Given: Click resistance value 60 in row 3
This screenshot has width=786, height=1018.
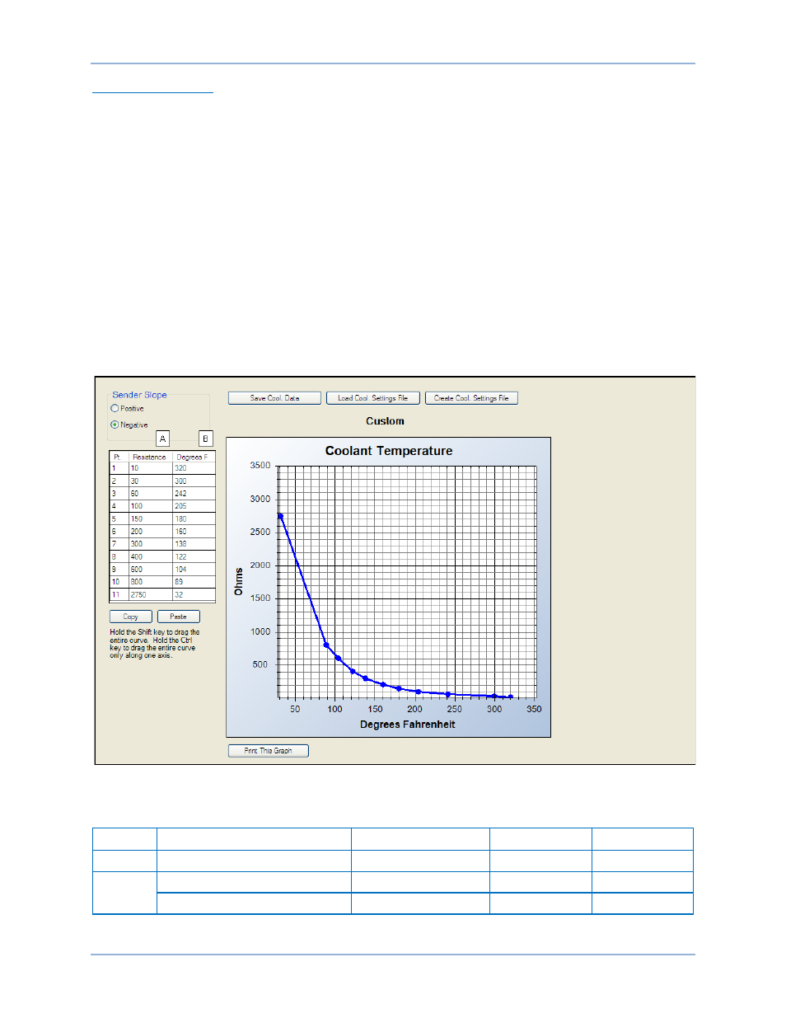Looking at the screenshot, I should (150, 494).
